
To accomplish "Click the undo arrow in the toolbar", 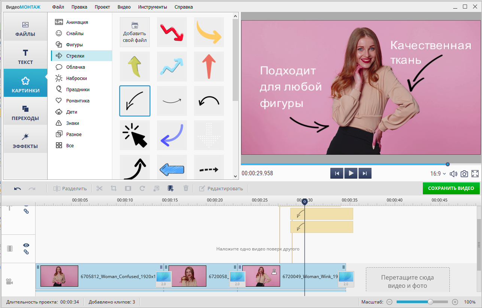I will 18,188.
